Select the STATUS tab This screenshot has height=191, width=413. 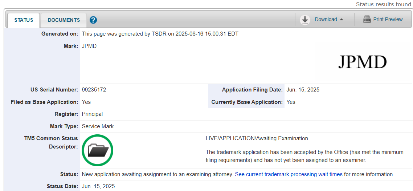pyautogui.click(x=24, y=20)
